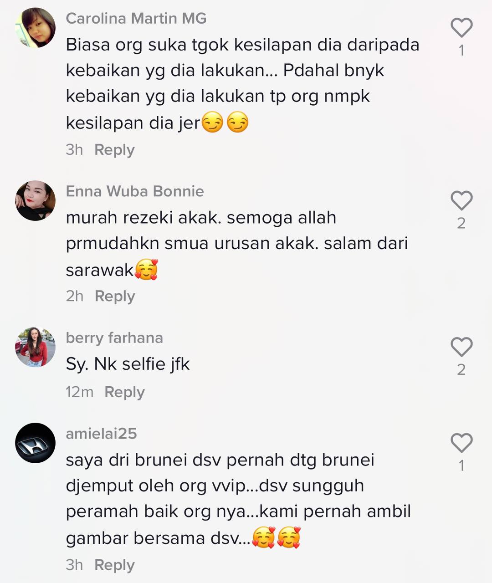Reply to berry farhana's selfie comment
The height and width of the screenshot is (583, 492).
coord(124,392)
